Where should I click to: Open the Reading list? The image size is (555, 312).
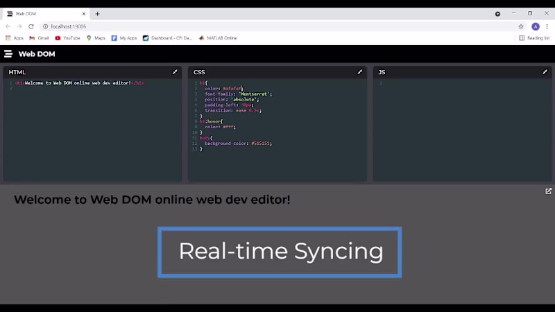[x=534, y=38]
